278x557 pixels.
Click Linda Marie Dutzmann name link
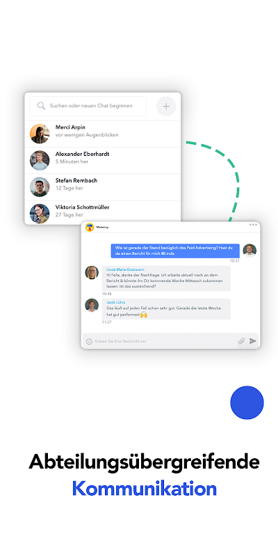tap(125, 269)
